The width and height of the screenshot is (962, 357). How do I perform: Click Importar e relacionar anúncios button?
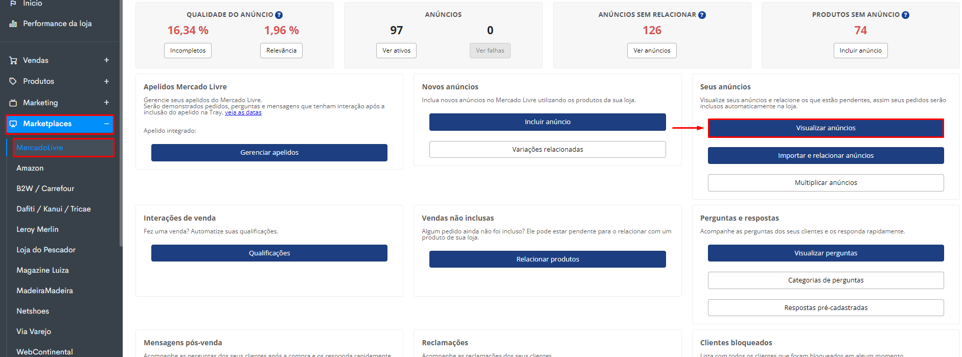point(826,156)
